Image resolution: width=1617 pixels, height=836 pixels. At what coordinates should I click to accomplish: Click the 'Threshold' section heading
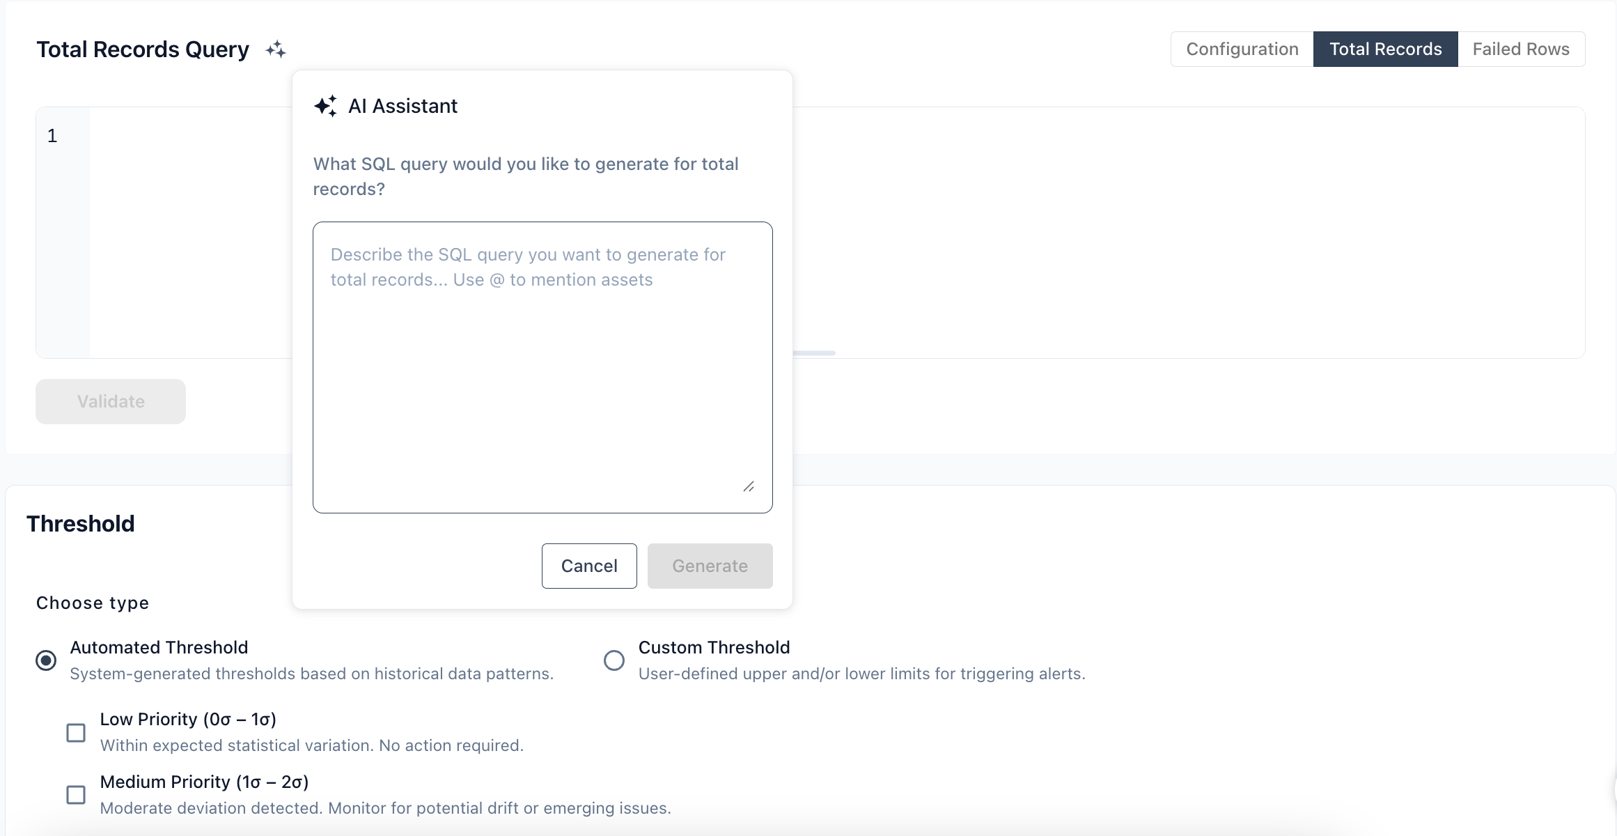click(x=81, y=524)
